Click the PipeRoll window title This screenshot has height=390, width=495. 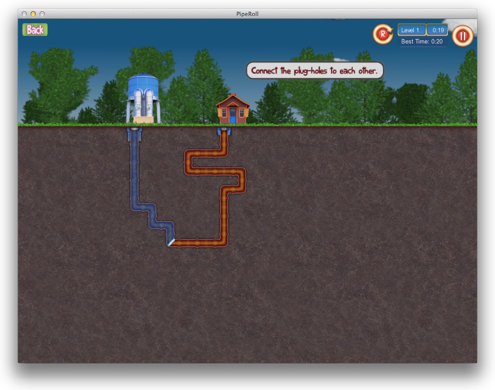247,14
